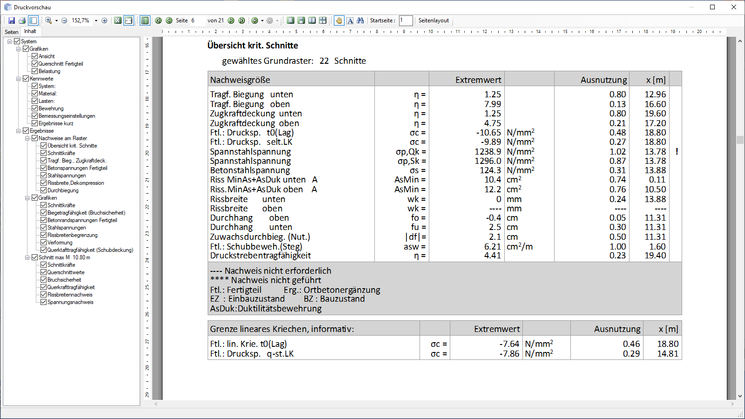Toggle the Bewehrung checkbox
This screenshot has height=419, width=745.
tap(34, 108)
